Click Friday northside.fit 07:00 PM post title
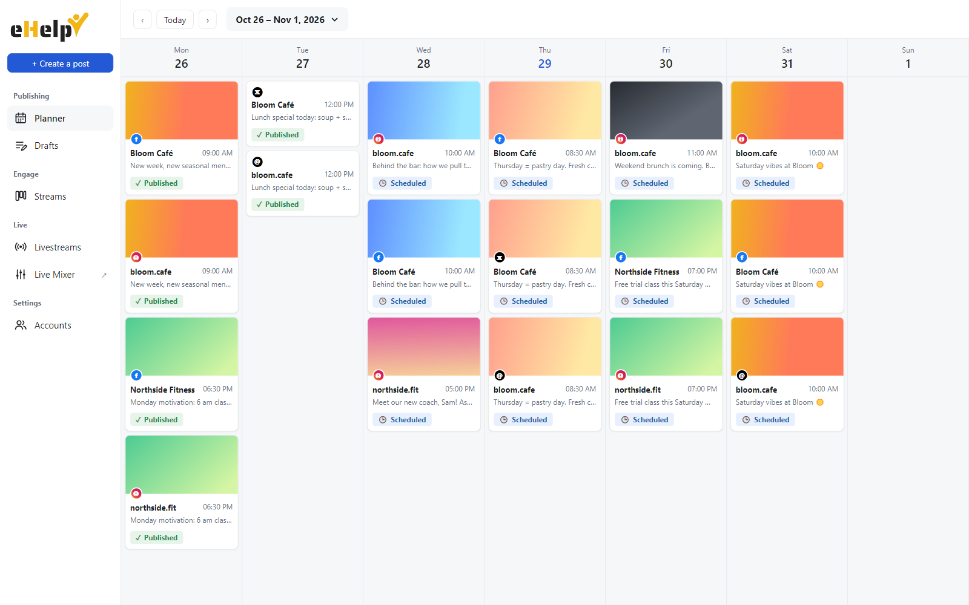 tap(638, 390)
